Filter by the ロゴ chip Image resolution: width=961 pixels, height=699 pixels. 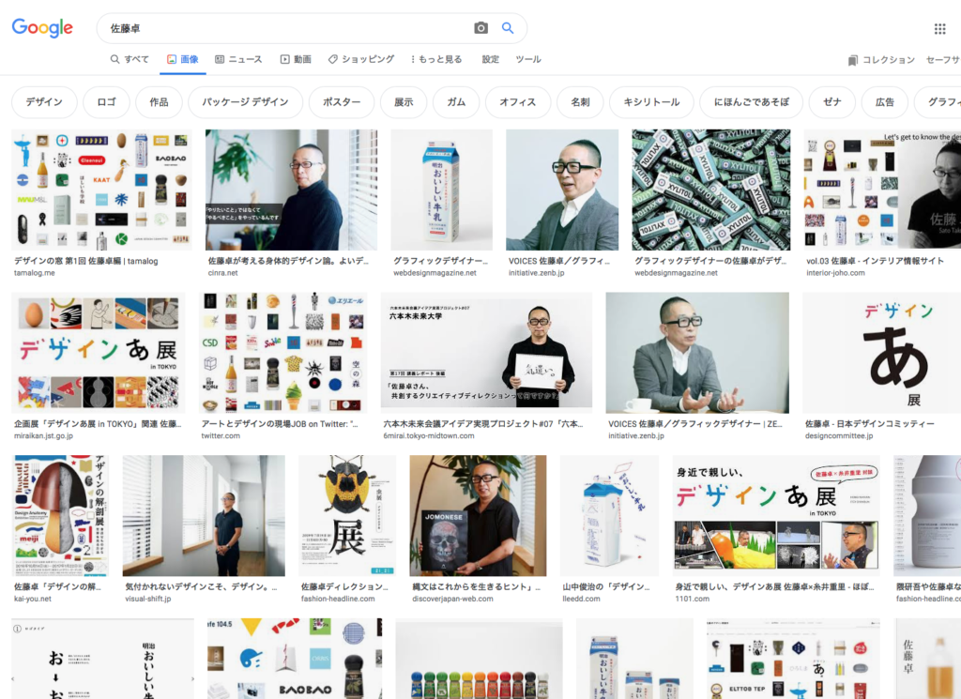click(106, 102)
